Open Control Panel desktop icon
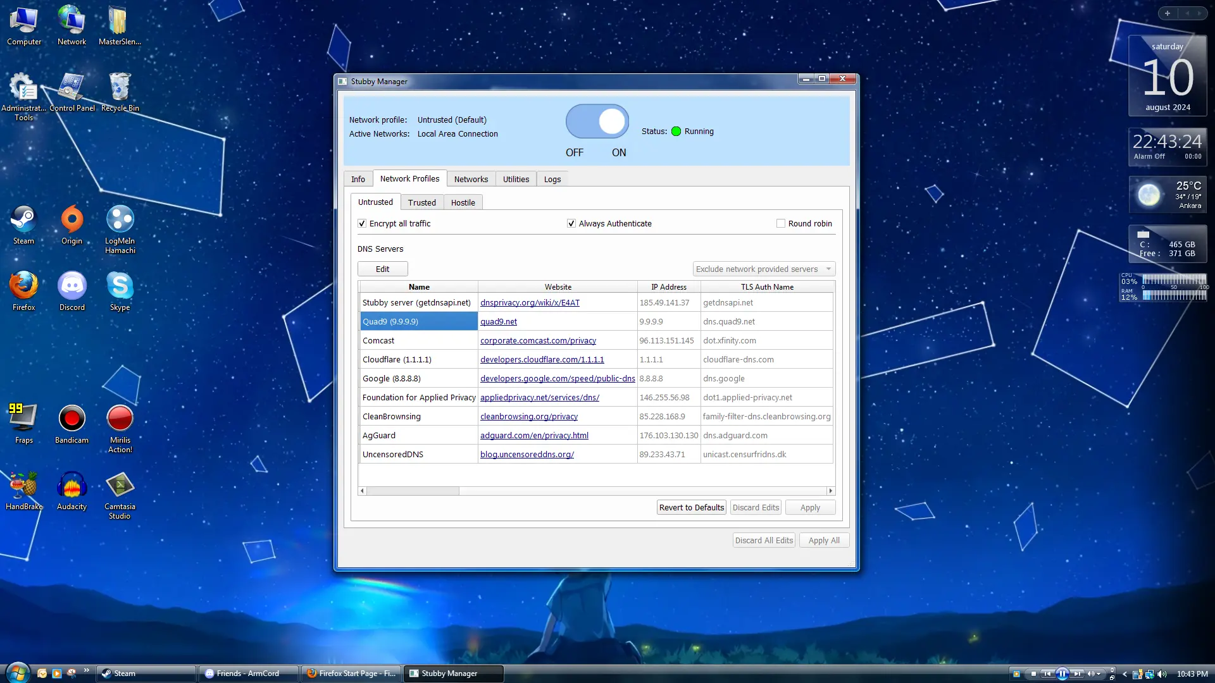 pos(72,92)
